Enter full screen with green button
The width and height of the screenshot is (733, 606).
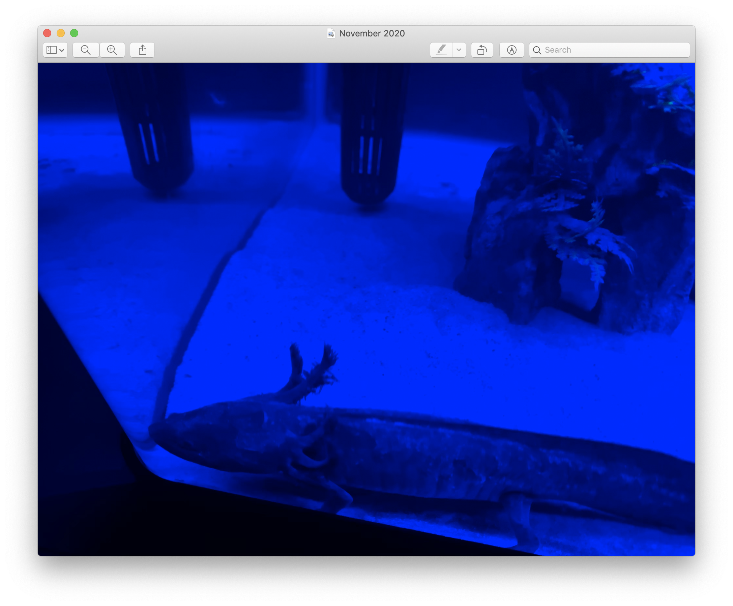74,33
